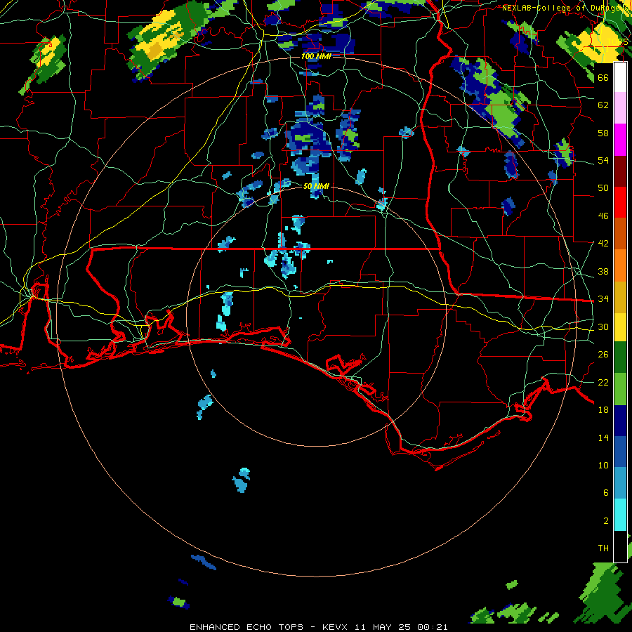Click the "34" legend value
This screenshot has height=632, width=632.
(x=603, y=299)
